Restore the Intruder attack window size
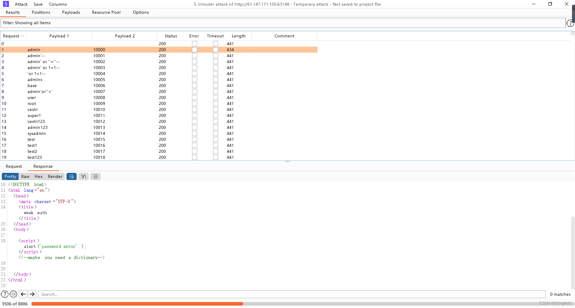Screen dimensions: 575x308 550,4
